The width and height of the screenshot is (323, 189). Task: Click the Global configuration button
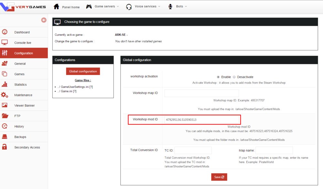tap(83, 71)
